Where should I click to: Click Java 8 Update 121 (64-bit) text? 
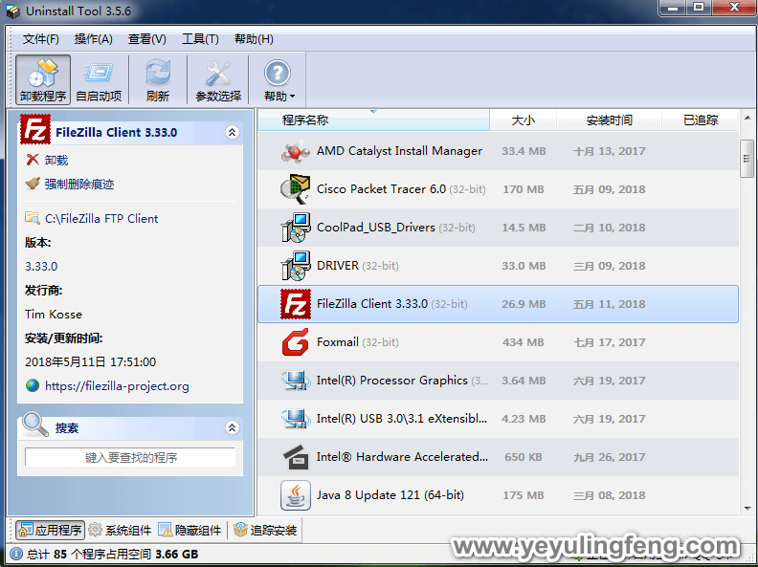390,495
